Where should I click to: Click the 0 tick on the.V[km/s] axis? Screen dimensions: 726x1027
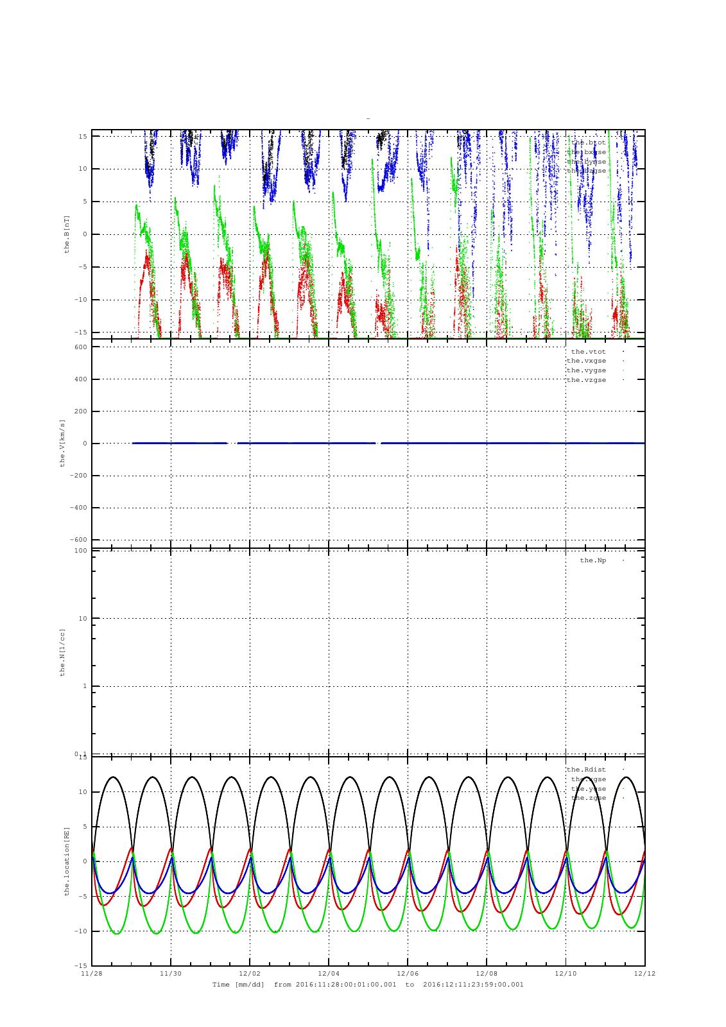(85, 444)
